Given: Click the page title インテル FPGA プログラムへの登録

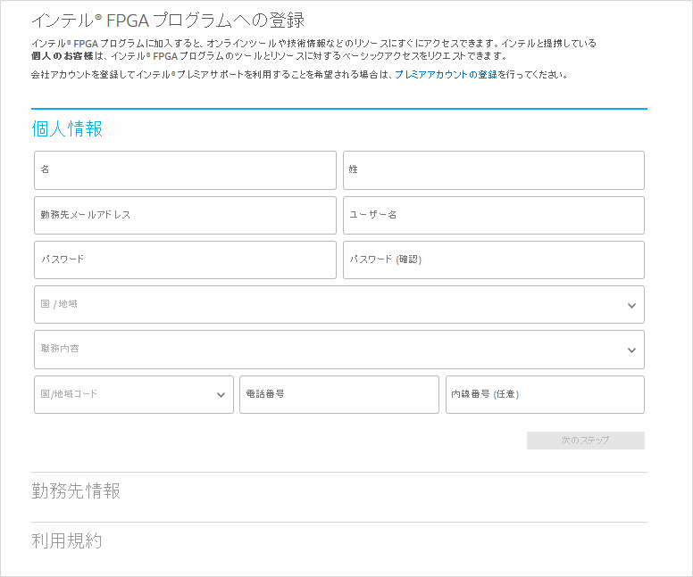Looking at the screenshot, I should (x=168, y=21).
